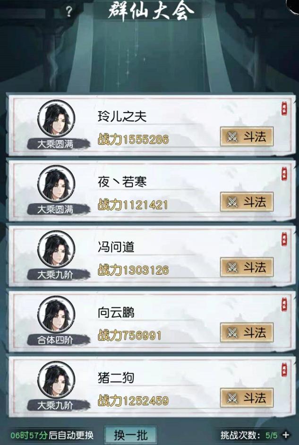Viewport: 299px width, 445px height.
Task: Open the question mark help icon
Action: (x=68, y=11)
